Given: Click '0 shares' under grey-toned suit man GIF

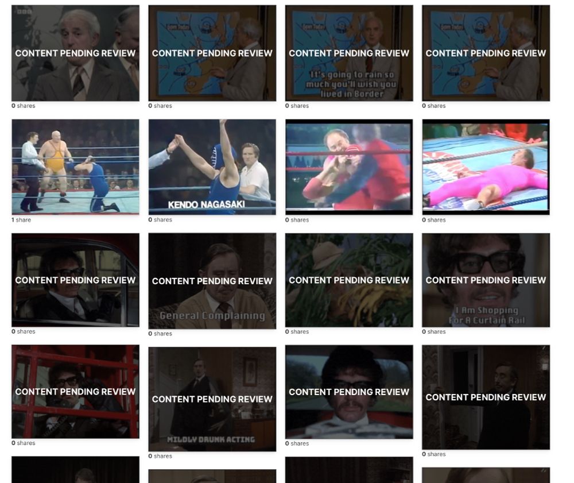Looking at the screenshot, I should pos(24,106).
